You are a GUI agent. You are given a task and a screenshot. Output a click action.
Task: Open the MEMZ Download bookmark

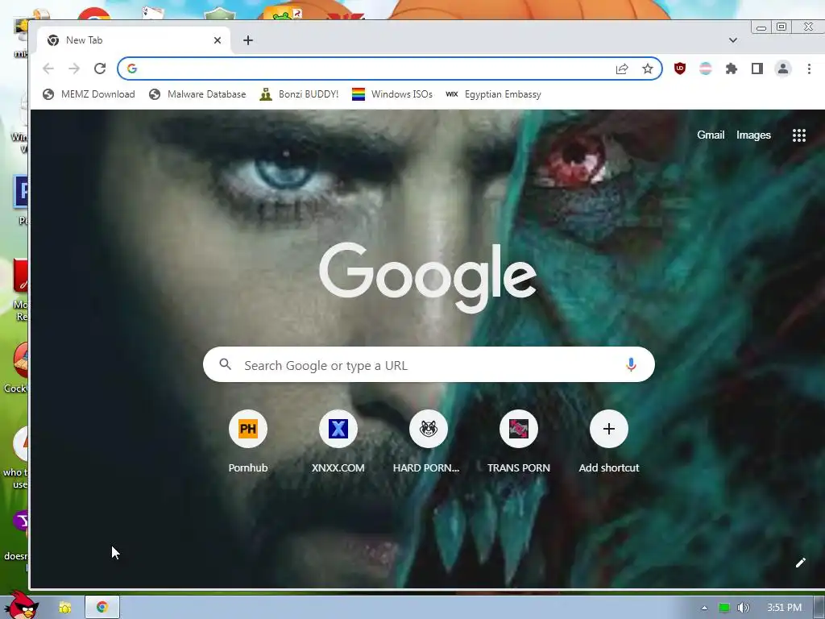tap(89, 94)
